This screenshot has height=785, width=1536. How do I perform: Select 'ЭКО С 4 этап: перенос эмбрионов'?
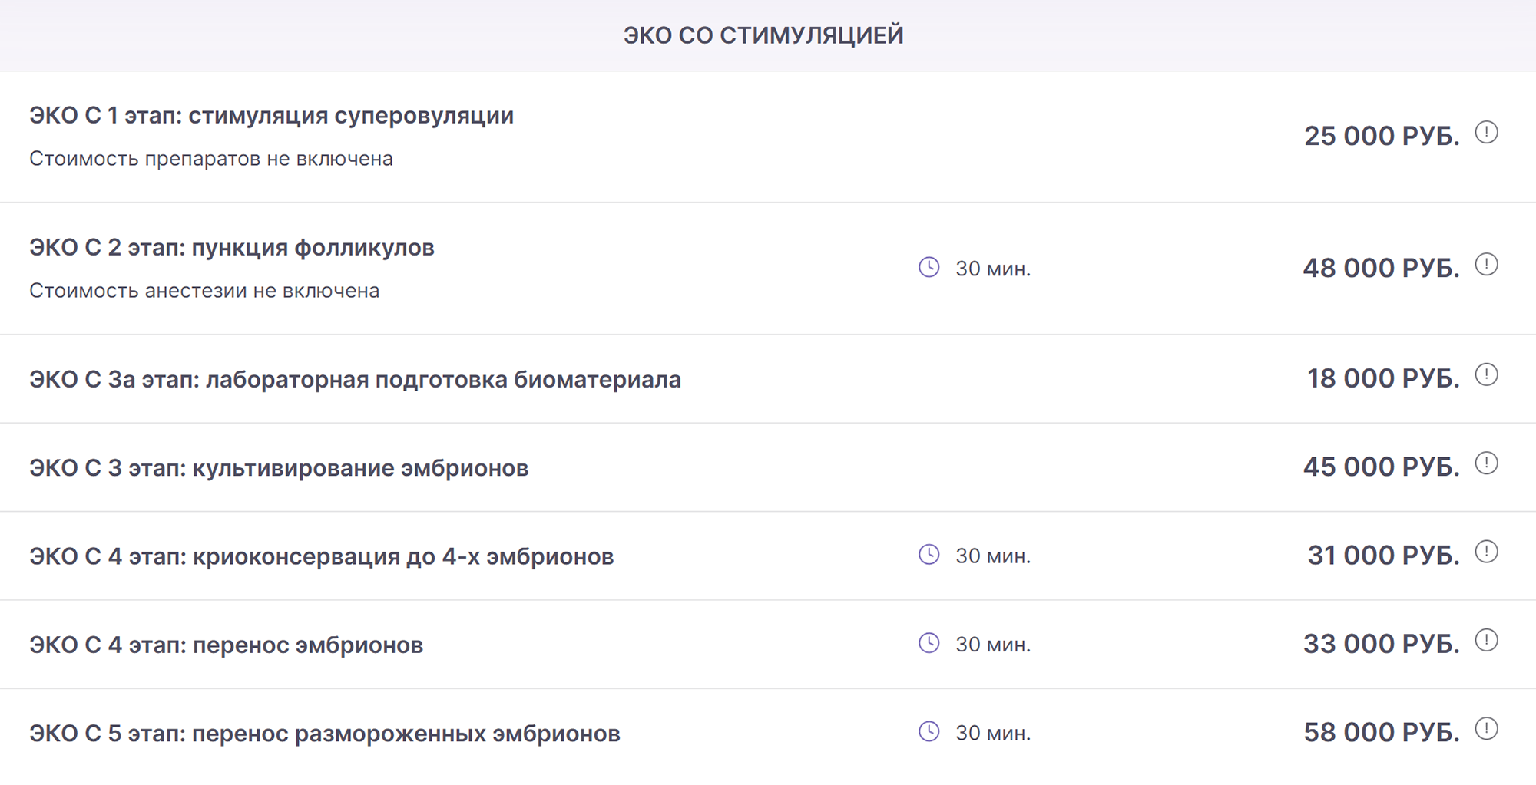(x=227, y=645)
